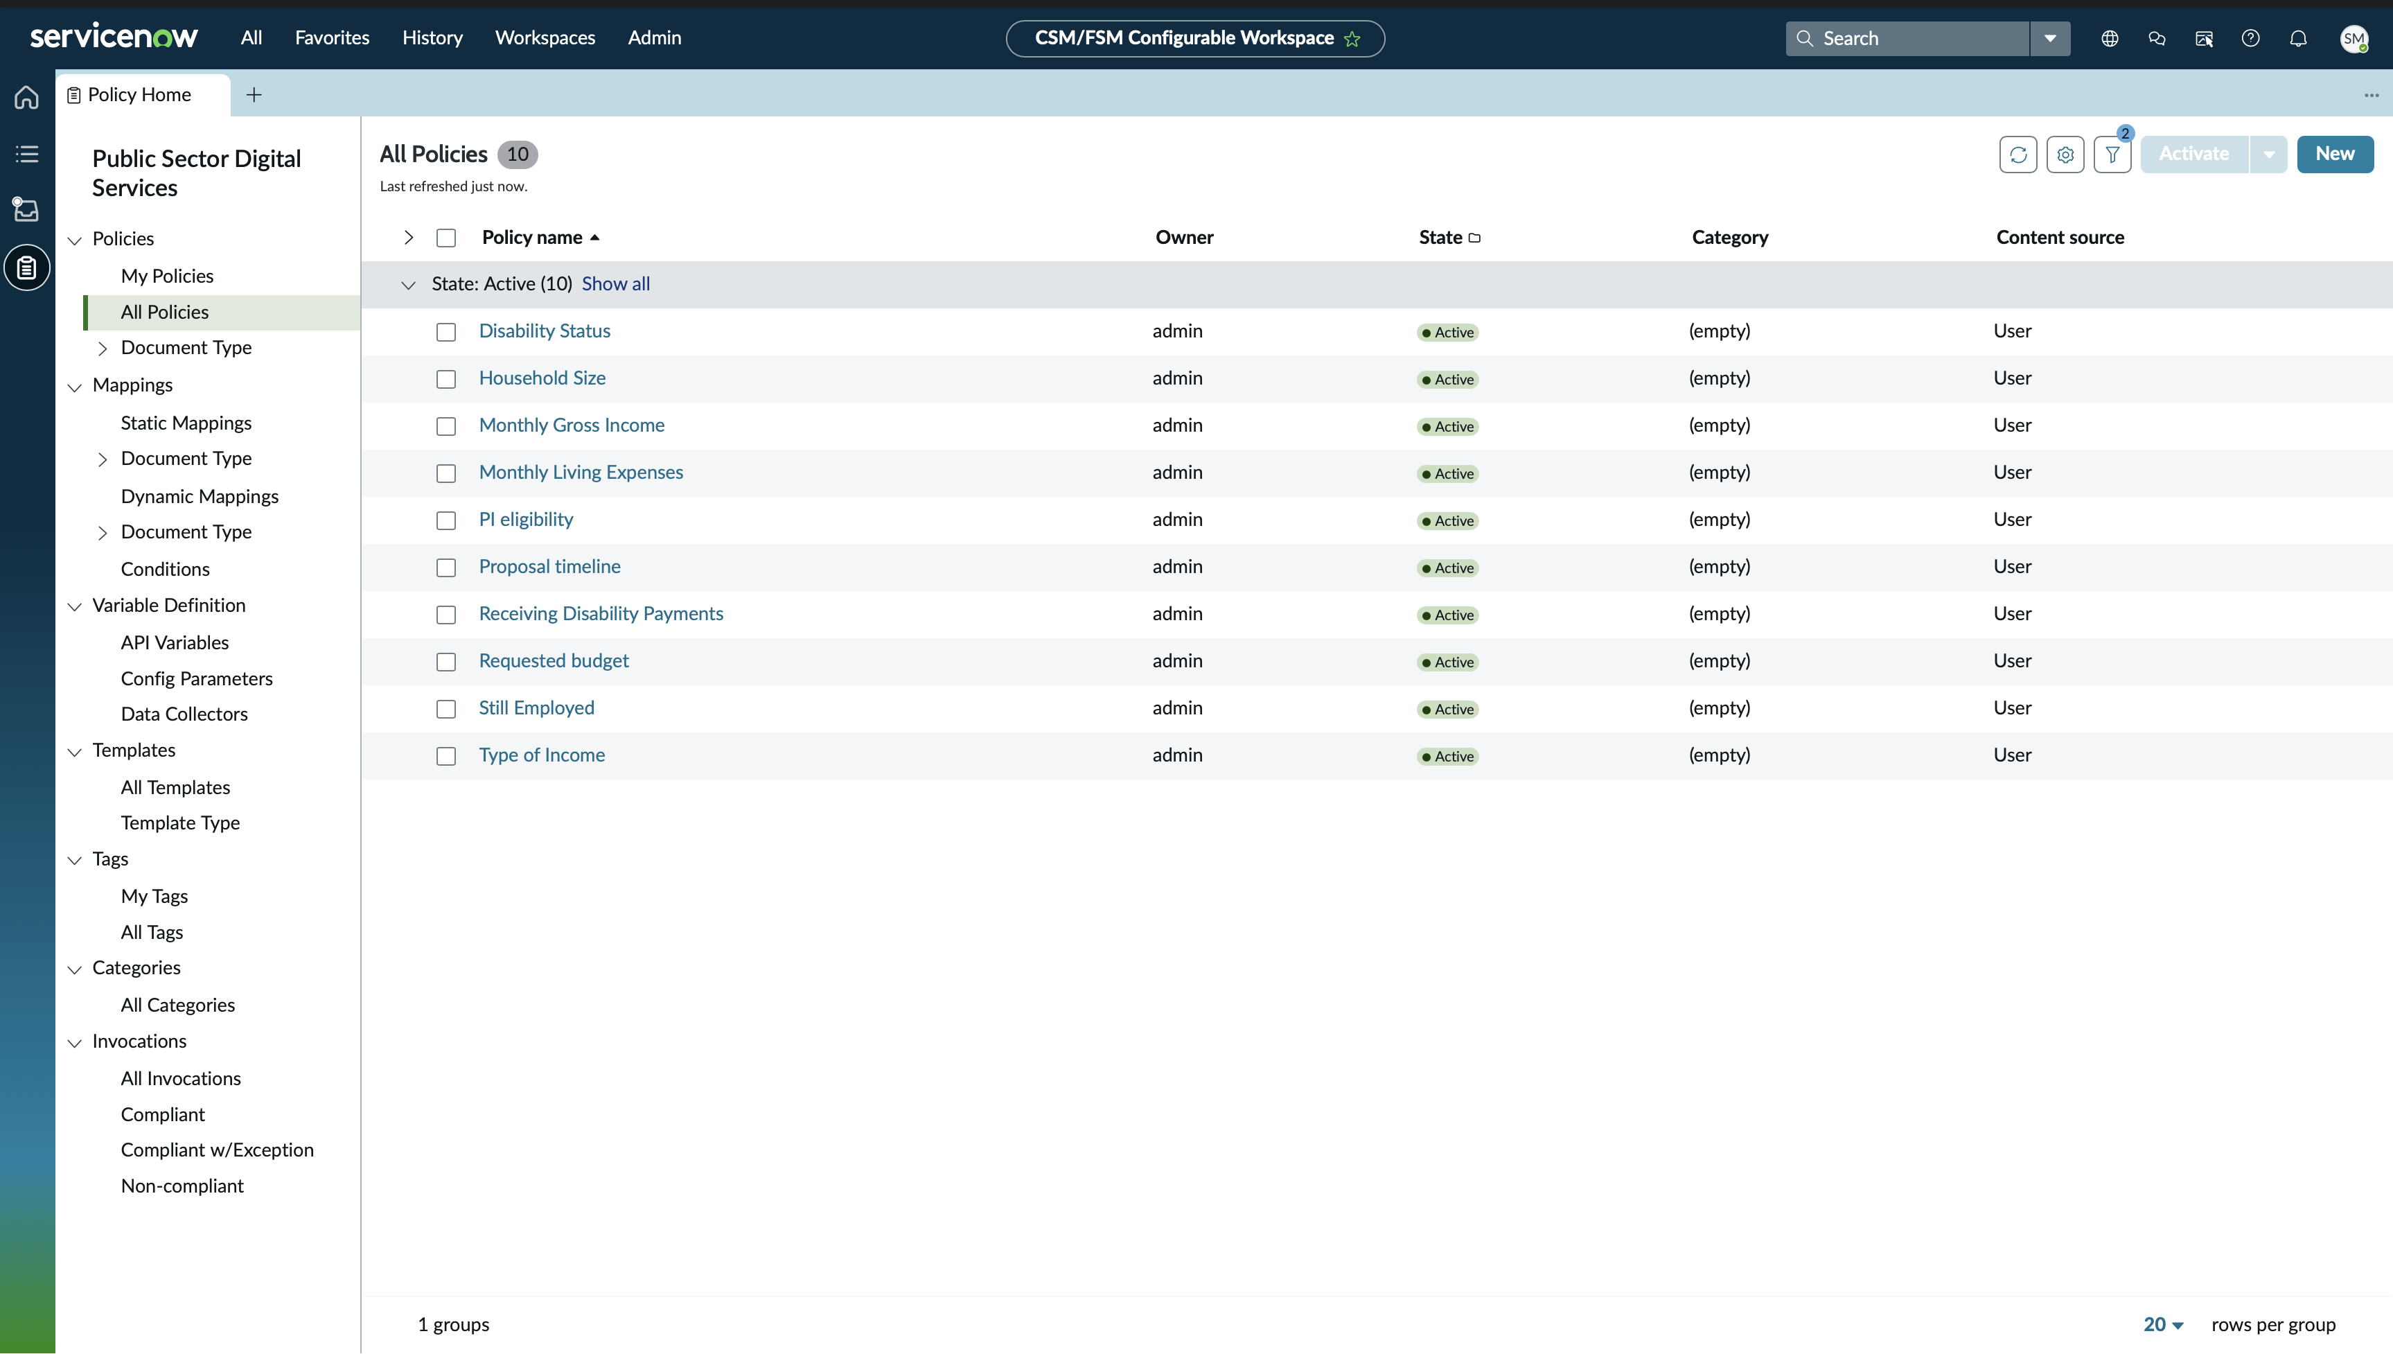
Task: Switch to the Policy Home tab
Action: tap(142, 95)
